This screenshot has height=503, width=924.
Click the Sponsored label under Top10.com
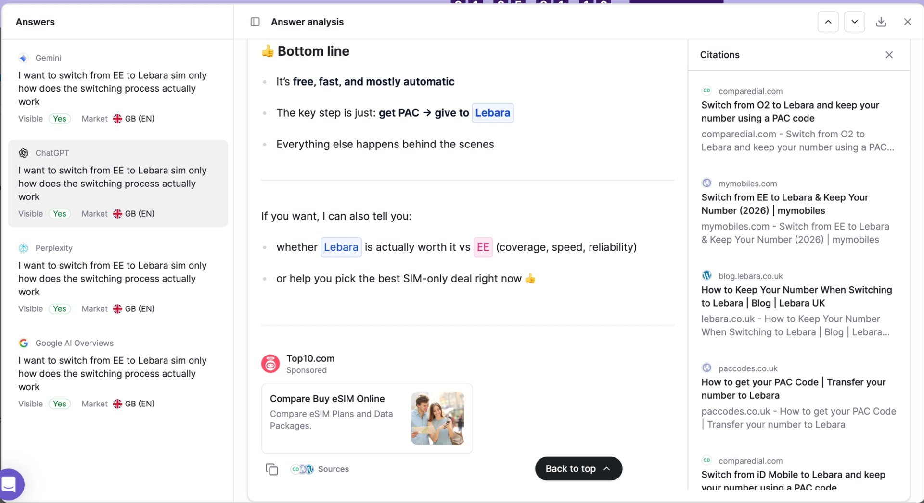pos(307,370)
